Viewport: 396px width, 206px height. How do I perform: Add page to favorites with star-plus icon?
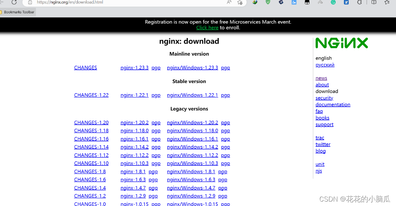click(x=240, y=2)
